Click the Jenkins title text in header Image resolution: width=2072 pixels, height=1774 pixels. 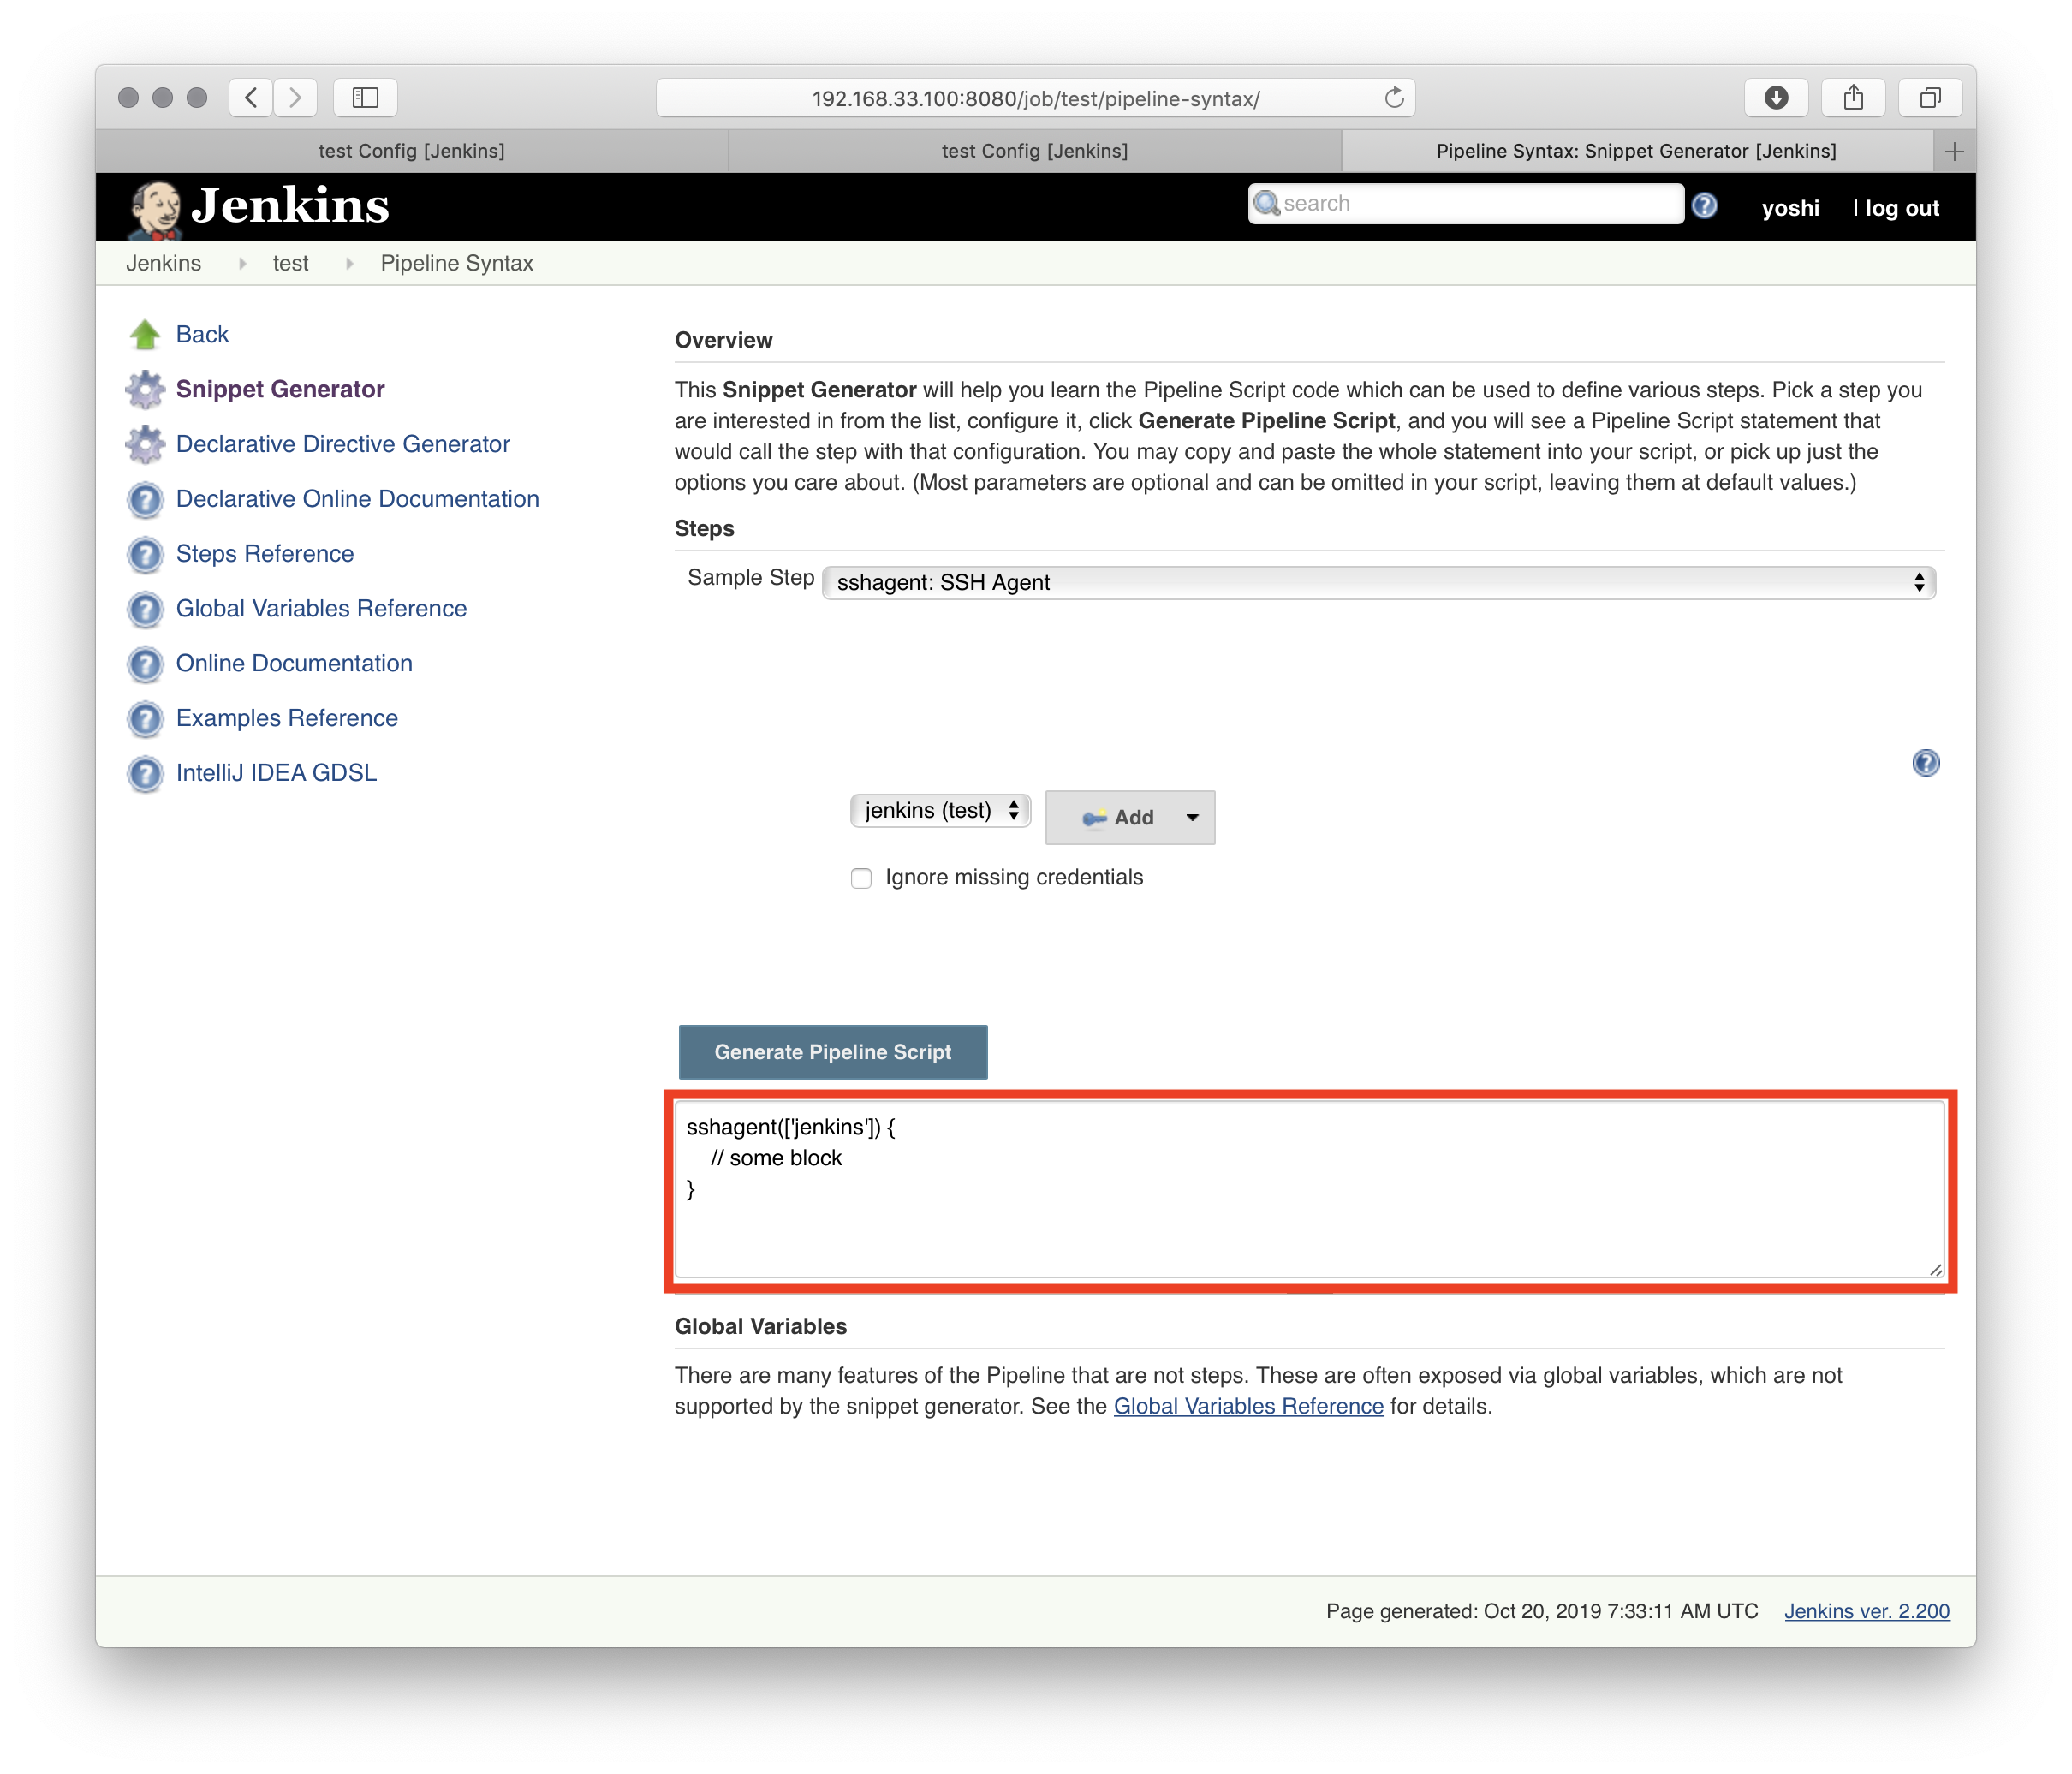point(290,206)
